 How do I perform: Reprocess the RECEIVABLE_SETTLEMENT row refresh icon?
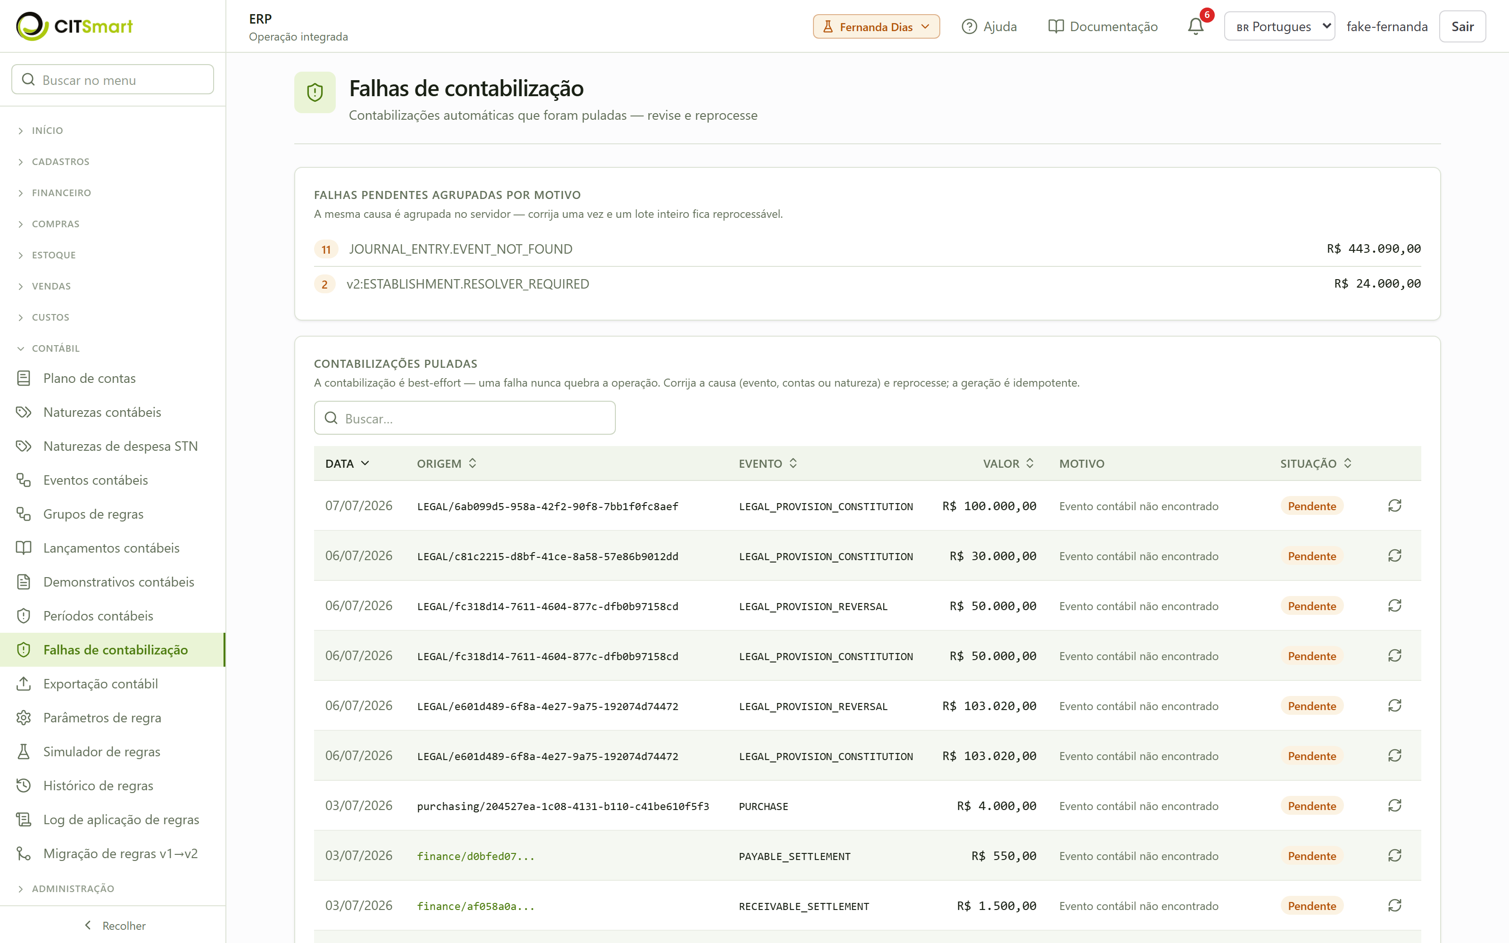tap(1394, 905)
